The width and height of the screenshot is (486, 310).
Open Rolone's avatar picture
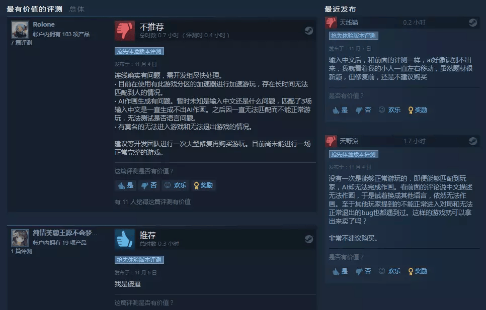[20, 29]
